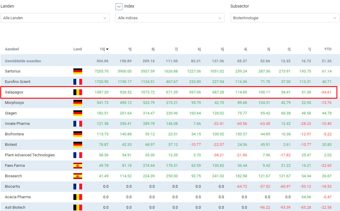Click Asit Biotech 3j value -96.22

click(x=265, y=207)
